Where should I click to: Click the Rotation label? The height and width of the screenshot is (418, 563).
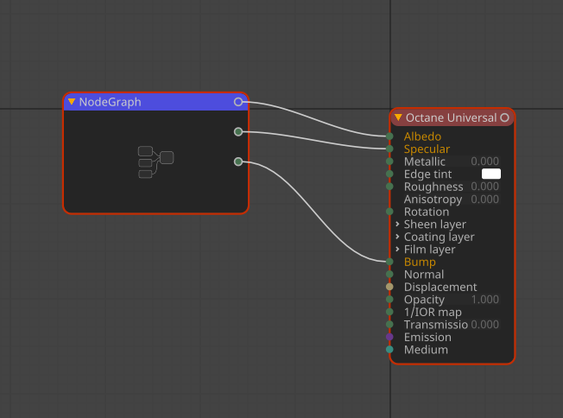coord(427,212)
